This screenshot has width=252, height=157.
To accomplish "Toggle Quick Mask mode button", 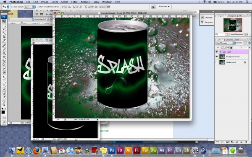I will tap(4, 118).
